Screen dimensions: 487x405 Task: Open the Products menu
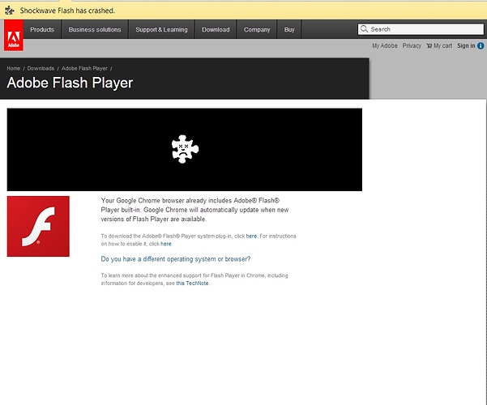click(x=42, y=30)
